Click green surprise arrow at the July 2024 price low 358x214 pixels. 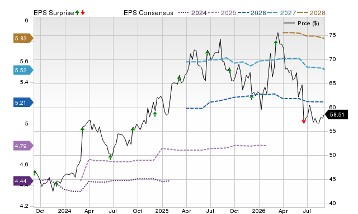coord(110,157)
